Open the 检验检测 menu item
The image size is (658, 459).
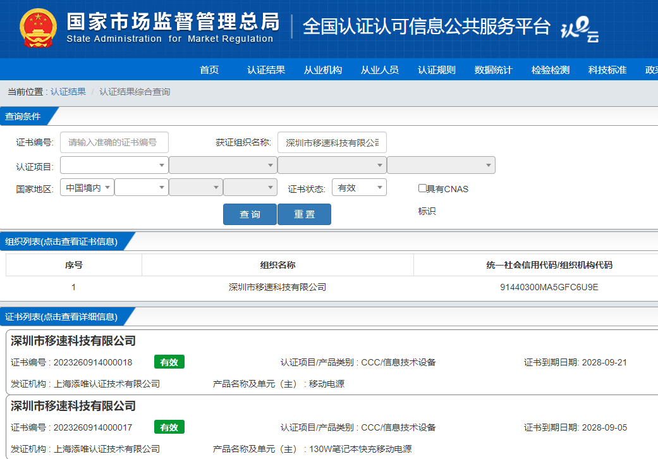550,70
